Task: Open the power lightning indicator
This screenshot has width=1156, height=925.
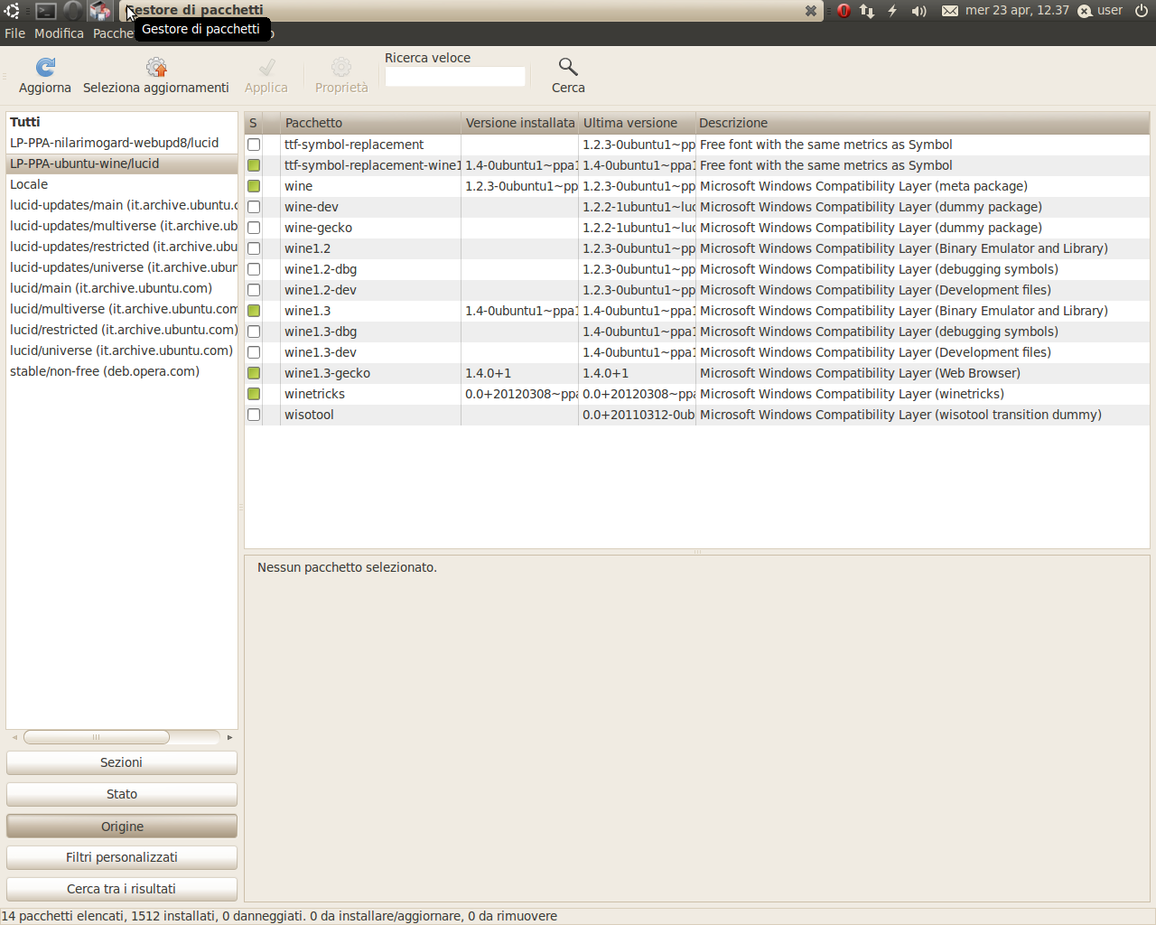Action: coord(892,11)
